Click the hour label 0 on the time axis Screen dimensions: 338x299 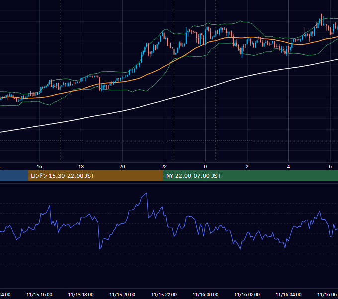tap(205, 167)
